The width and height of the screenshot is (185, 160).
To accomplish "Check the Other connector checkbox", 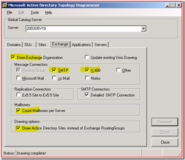I will click(118, 70).
